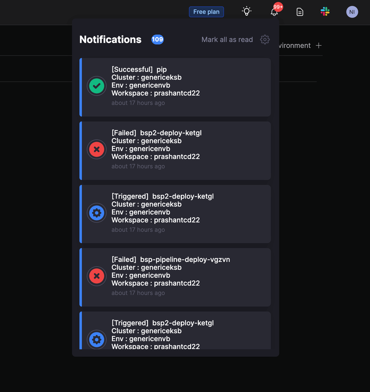370x392 pixels.
Task: Click the 99+ badge on the bell
Action: (x=278, y=7)
